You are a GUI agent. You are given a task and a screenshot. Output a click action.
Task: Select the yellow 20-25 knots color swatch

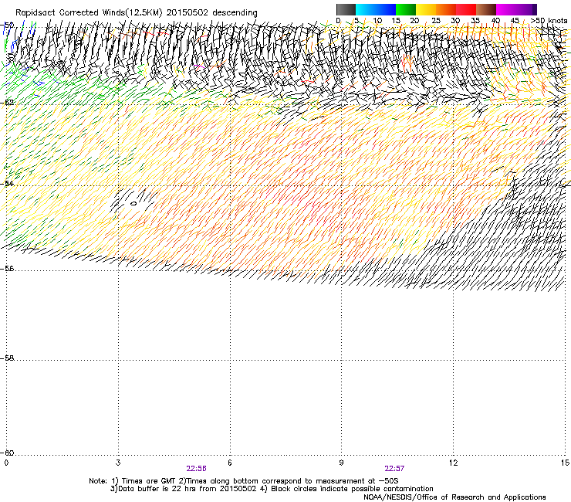click(426, 9)
